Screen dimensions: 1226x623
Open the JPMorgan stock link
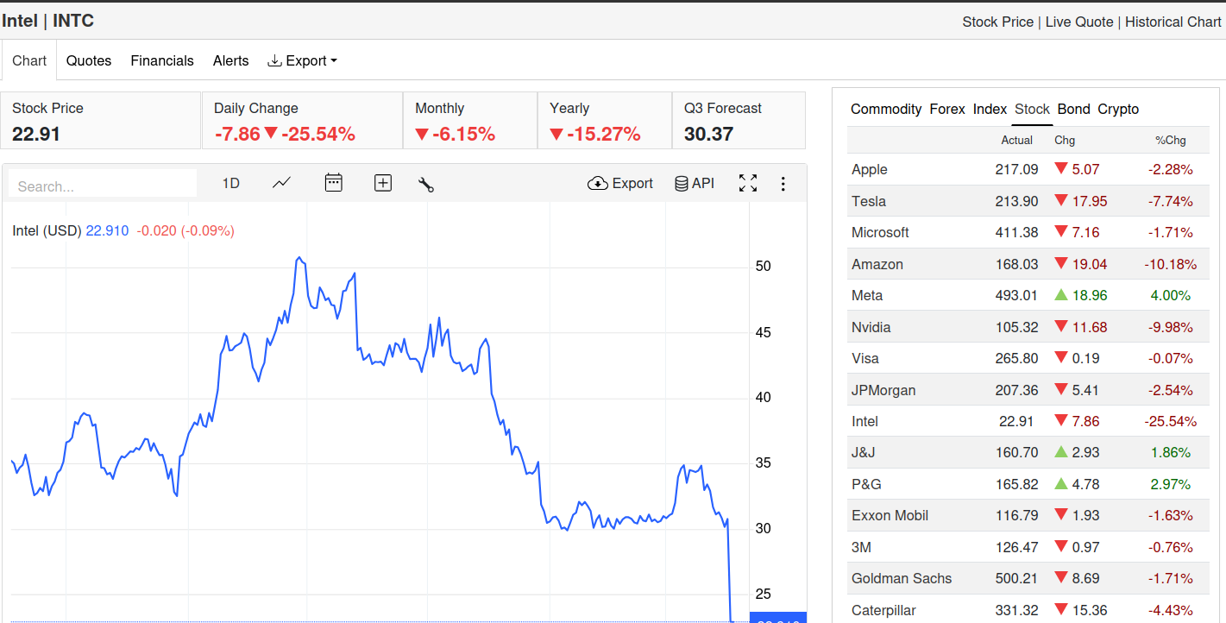[883, 390]
